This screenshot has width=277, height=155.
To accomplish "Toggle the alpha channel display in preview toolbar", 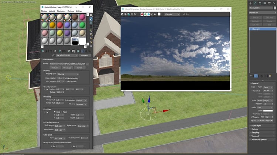I will click(152, 14).
